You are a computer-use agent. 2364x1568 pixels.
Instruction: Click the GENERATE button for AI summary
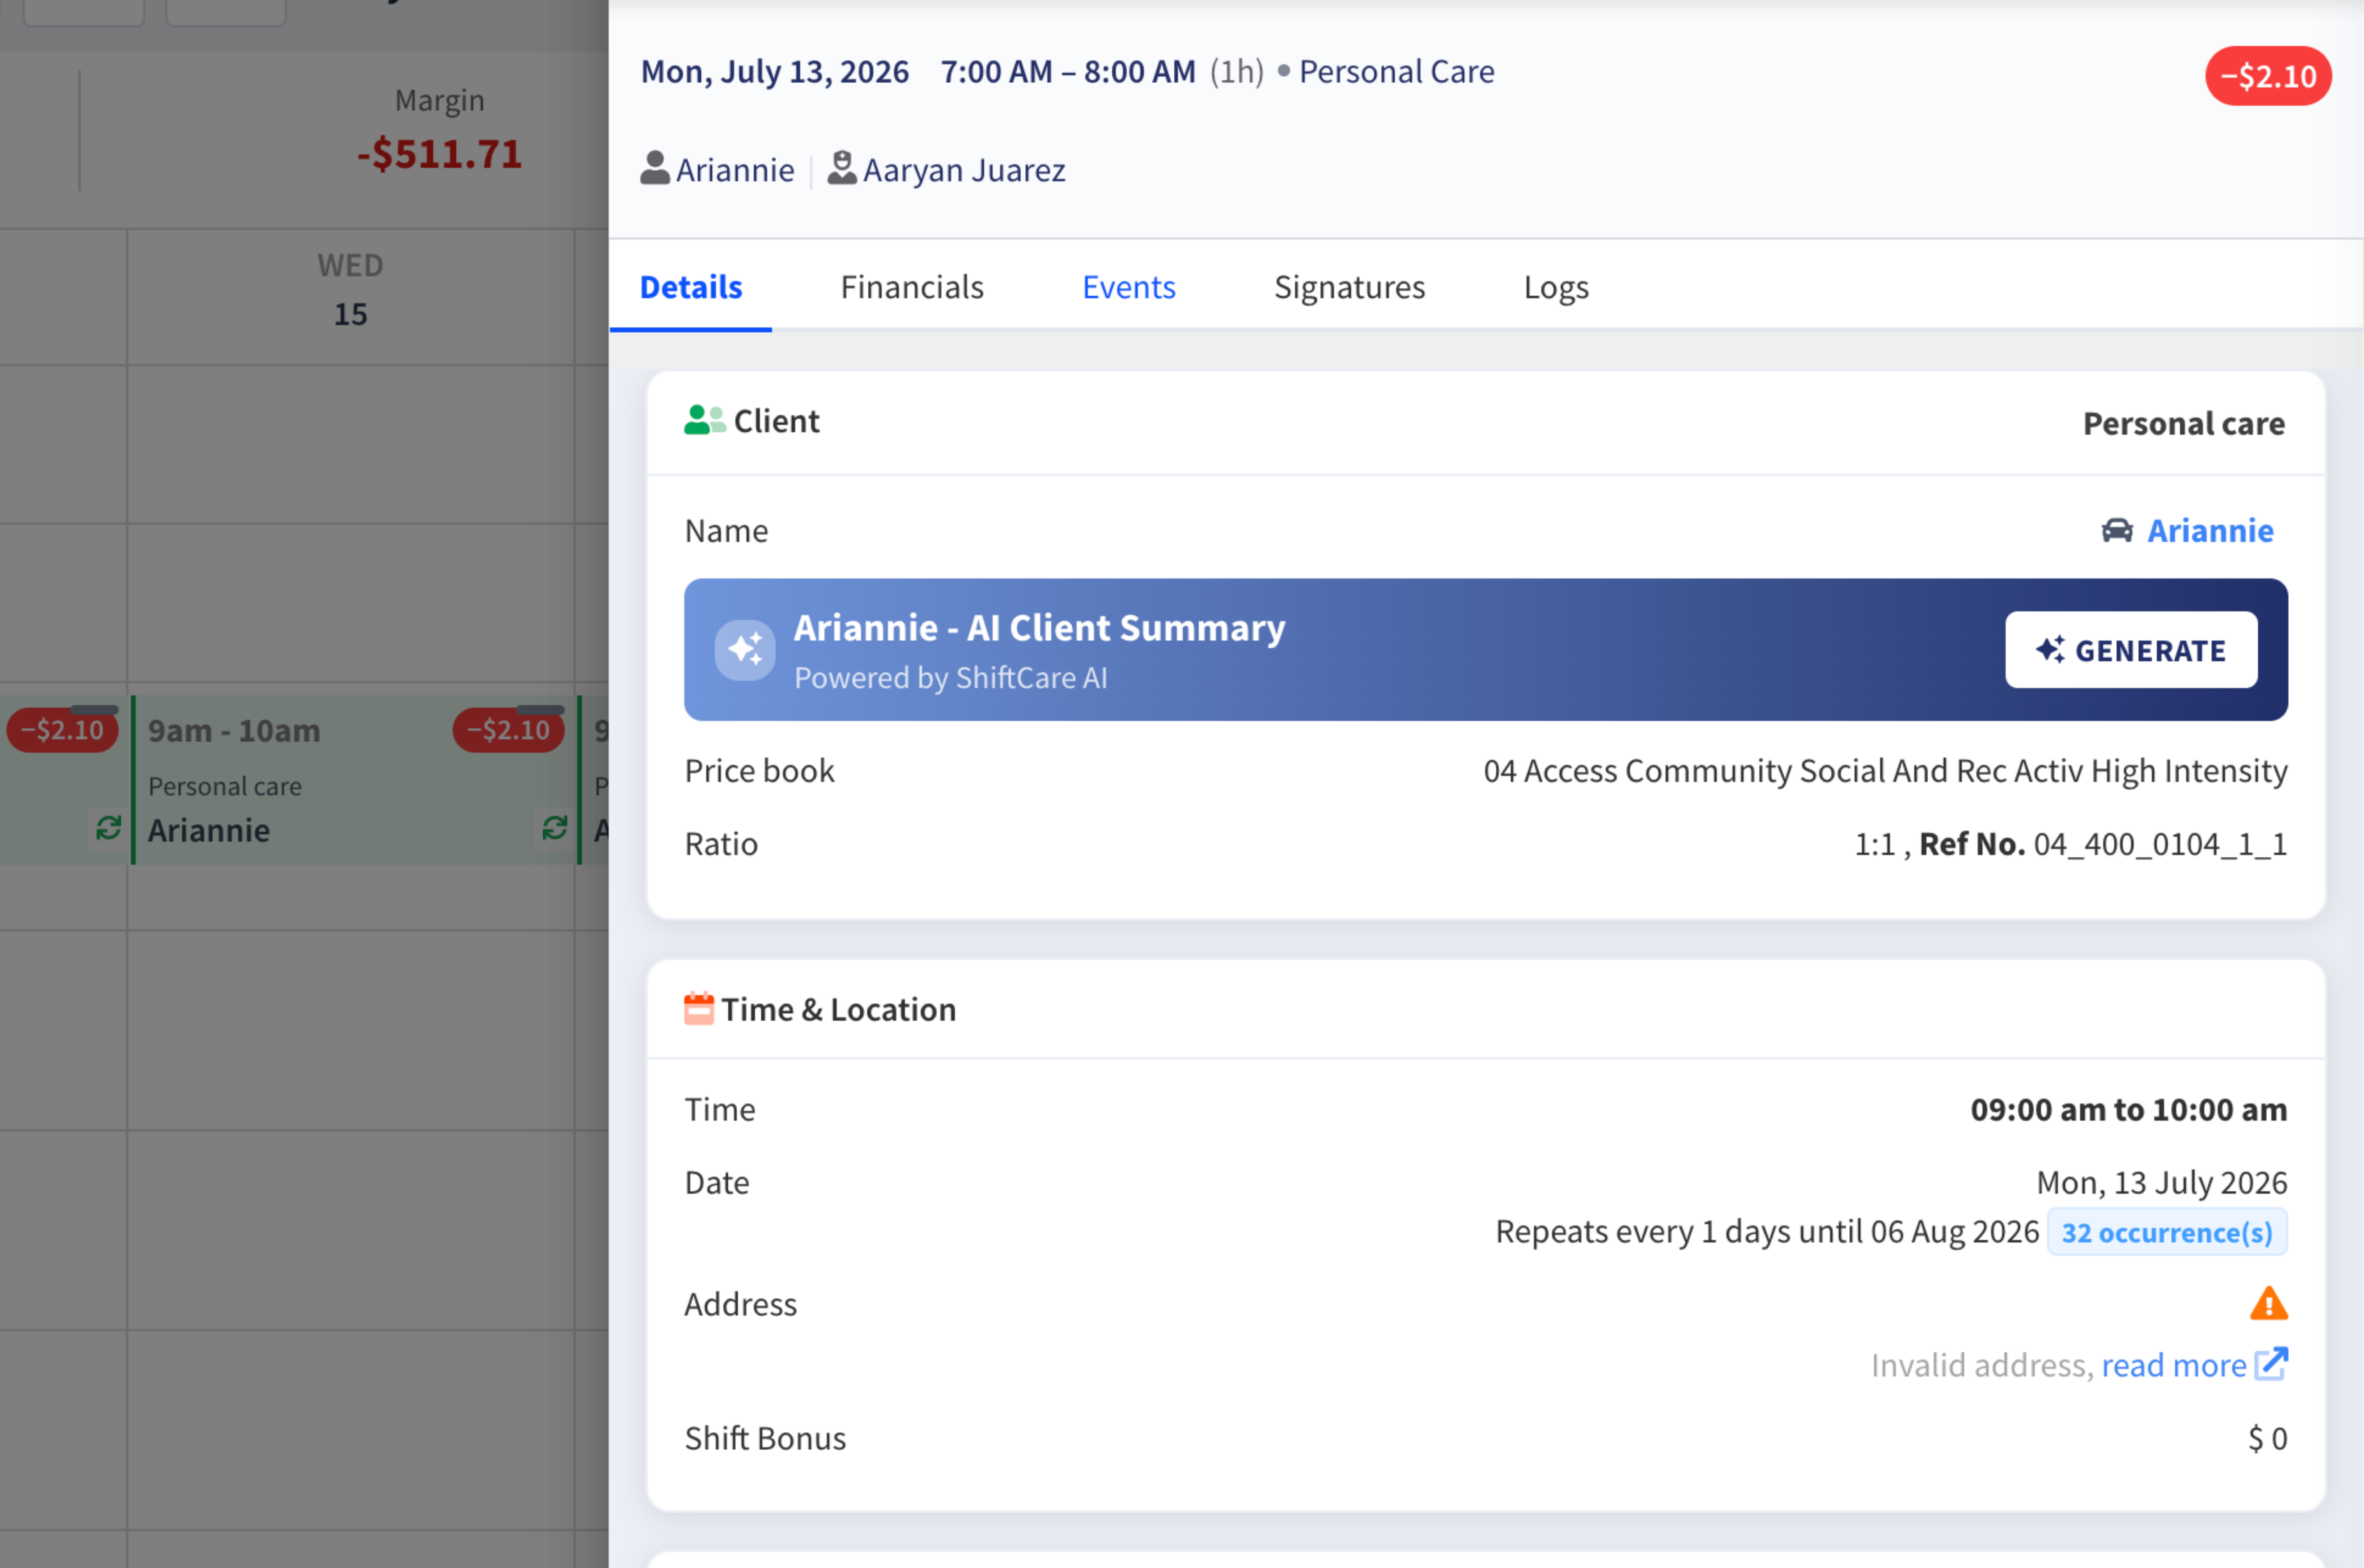(2131, 650)
